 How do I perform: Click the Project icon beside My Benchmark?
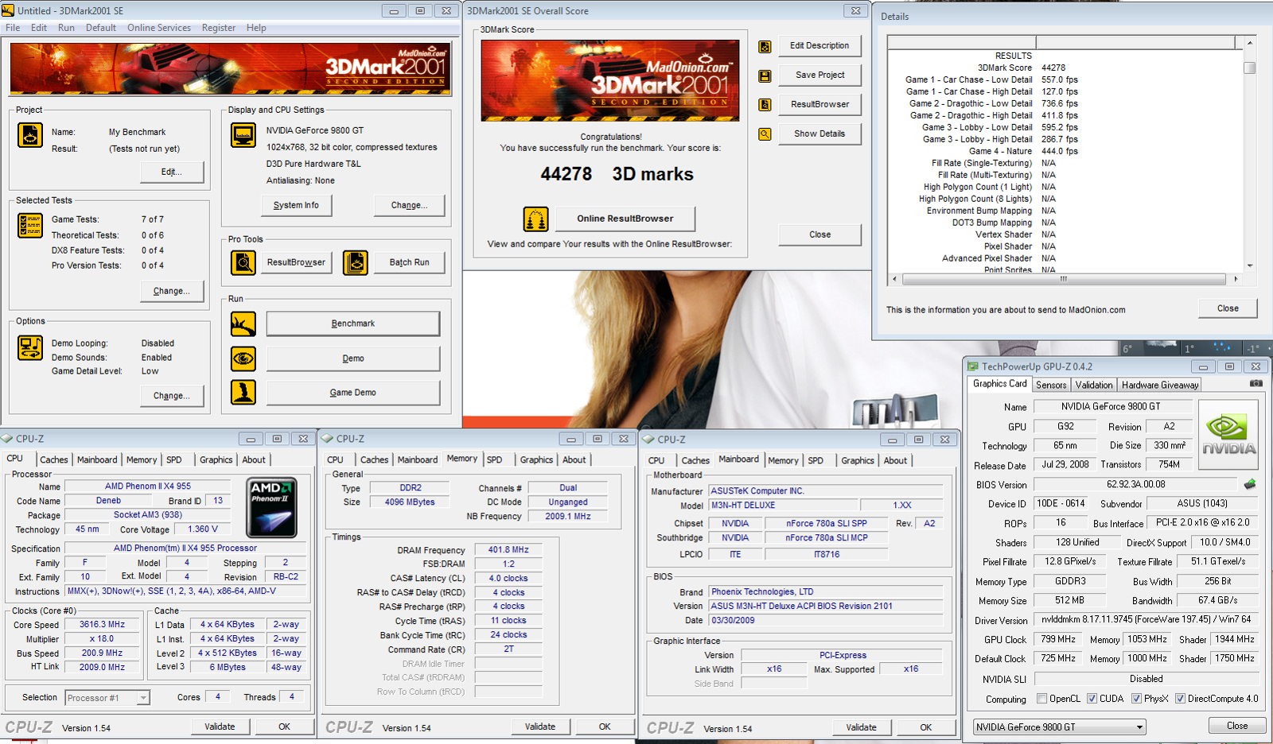30,135
